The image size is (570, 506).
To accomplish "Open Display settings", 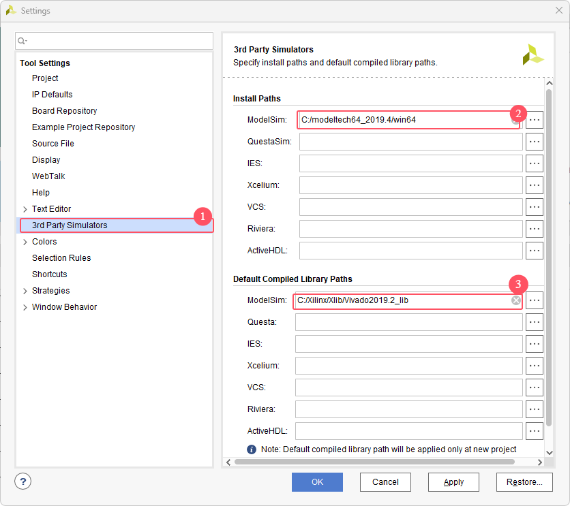I will click(x=46, y=160).
